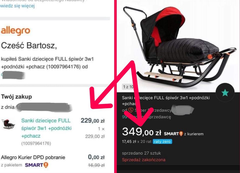The width and height of the screenshot is (240, 173).
Task: Click the SMART package logo under DPD delivery
Action: coord(36,165)
